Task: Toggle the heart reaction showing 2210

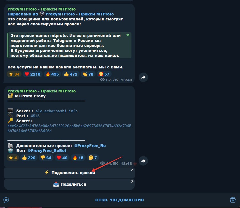Action: tap(33, 74)
